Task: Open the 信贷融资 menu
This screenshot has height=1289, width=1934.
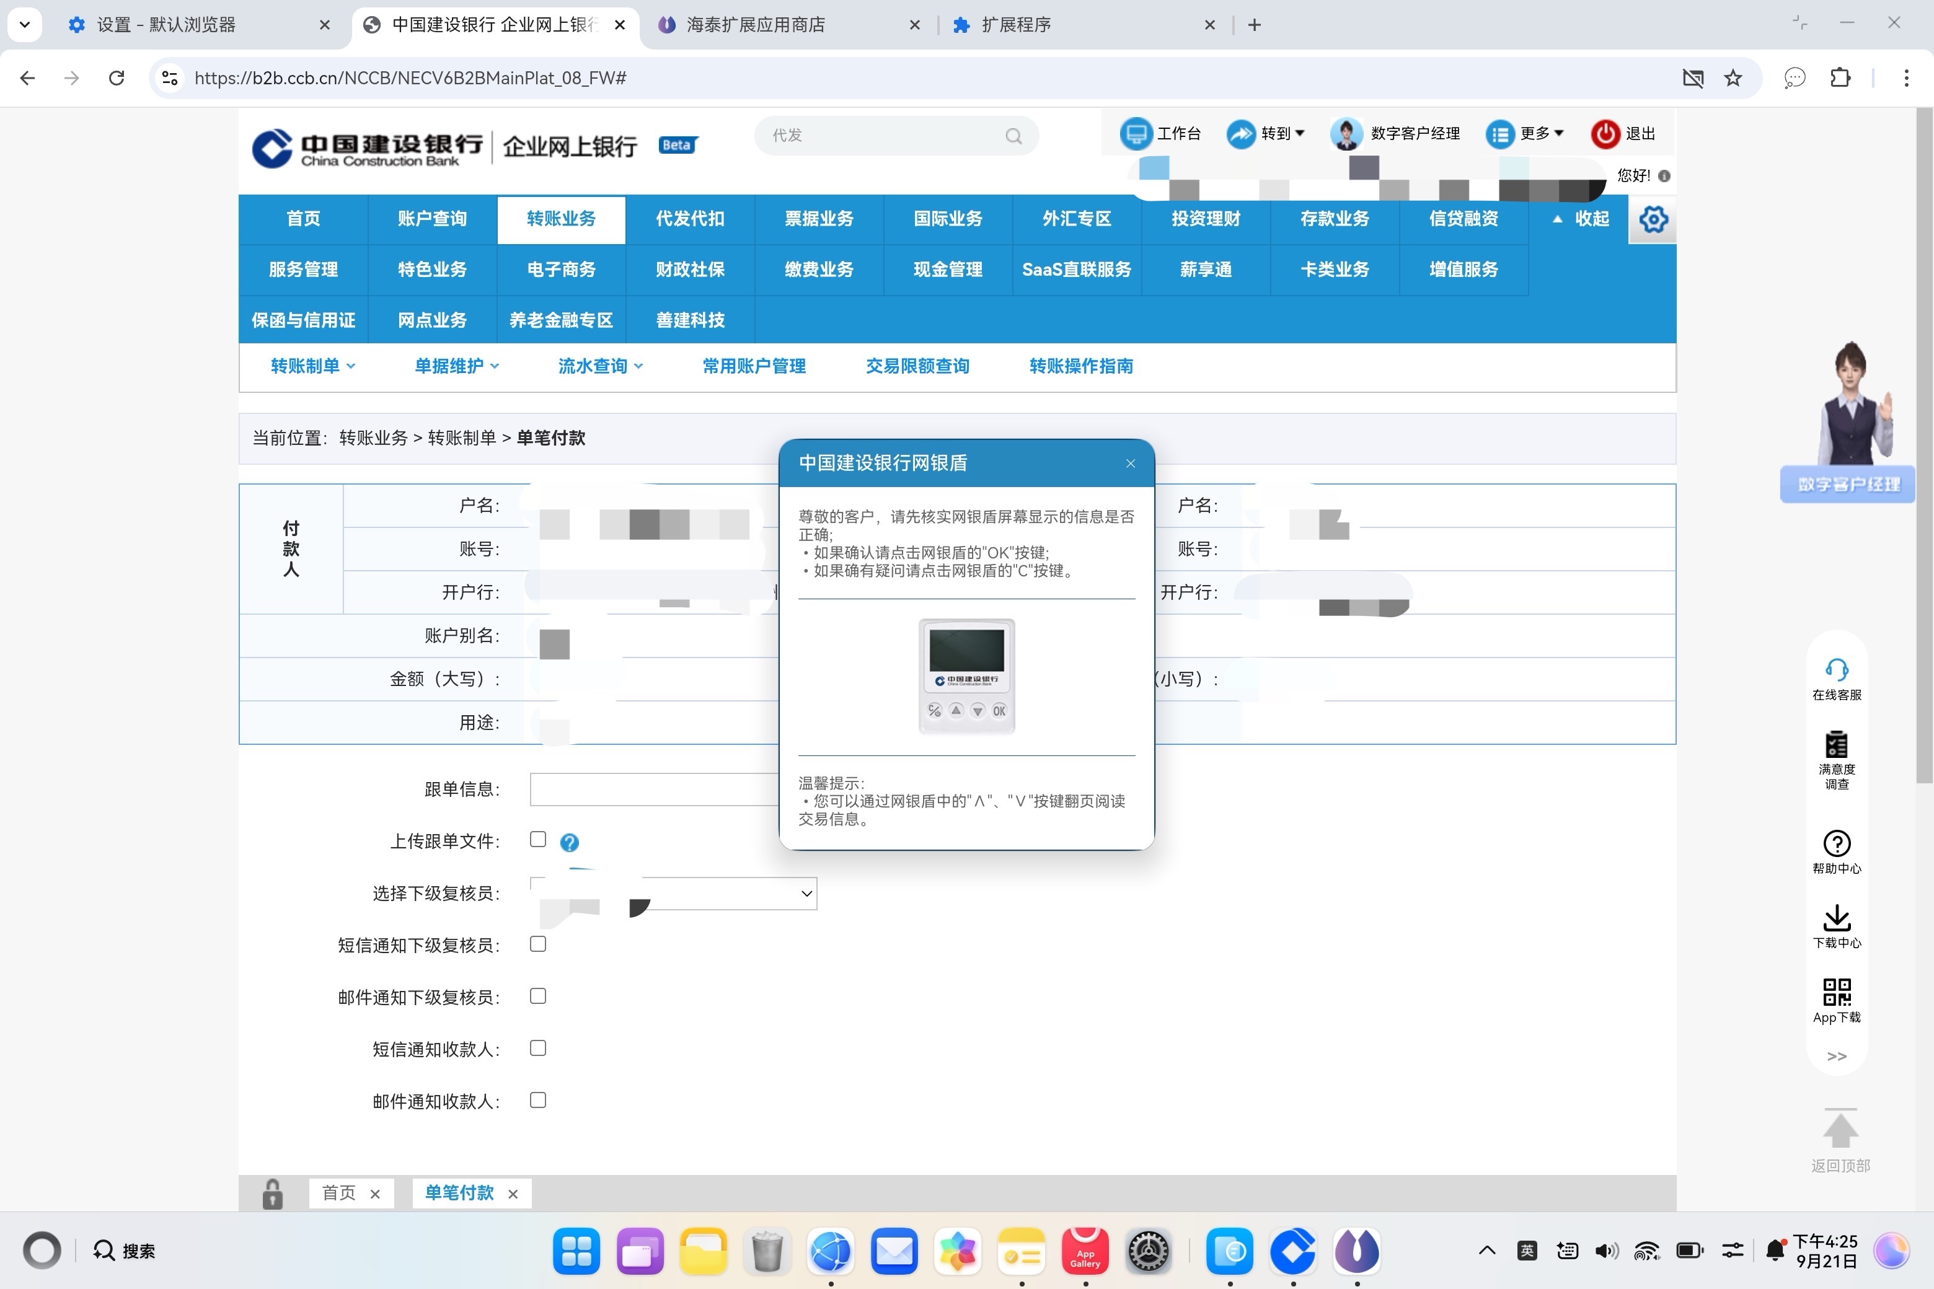Action: pyautogui.click(x=1464, y=219)
